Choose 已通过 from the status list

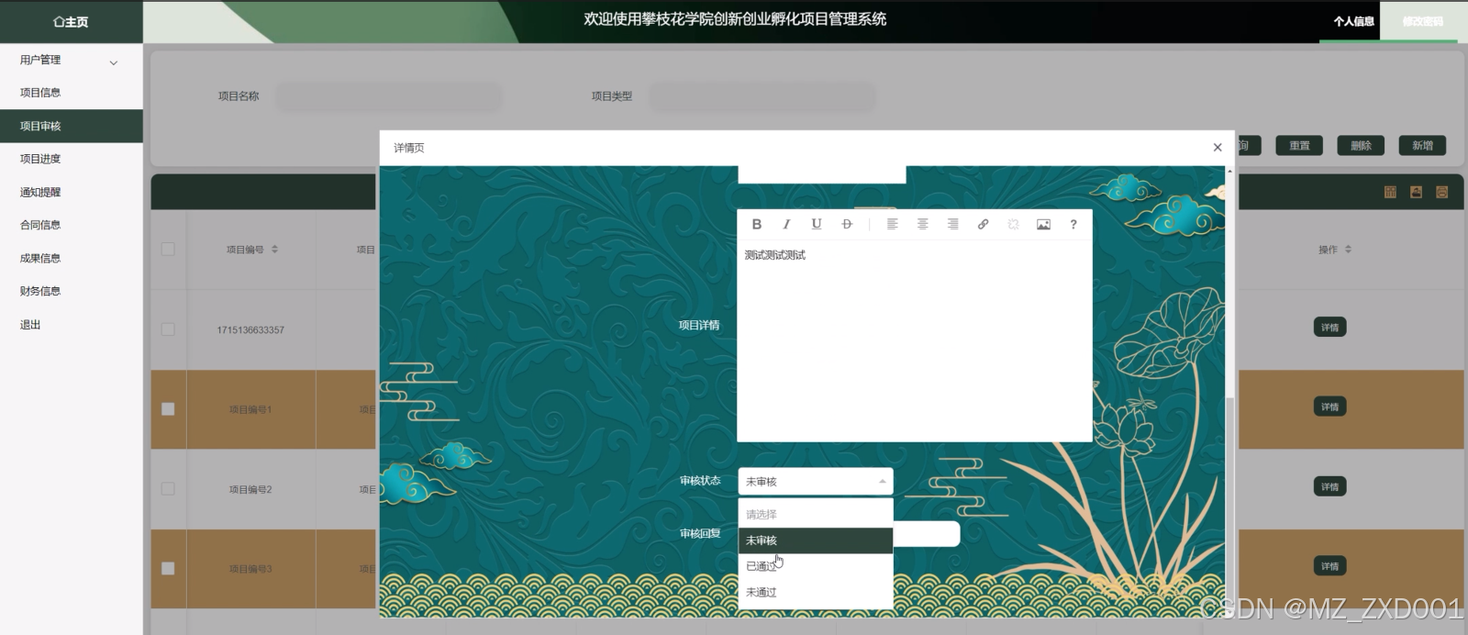coord(816,566)
